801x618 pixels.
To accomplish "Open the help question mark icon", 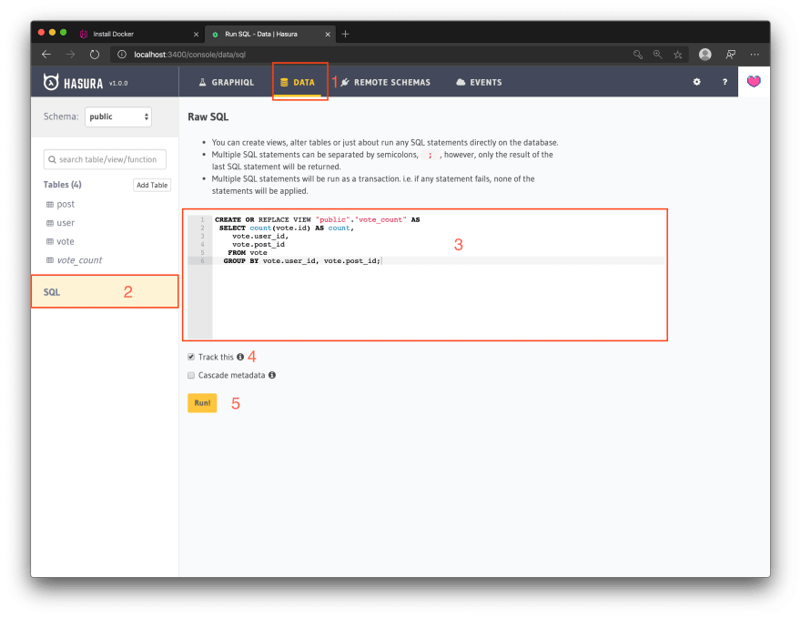I will pos(725,82).
